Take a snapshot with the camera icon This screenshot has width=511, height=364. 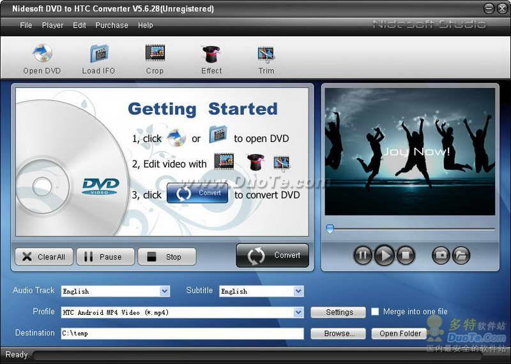441,255
